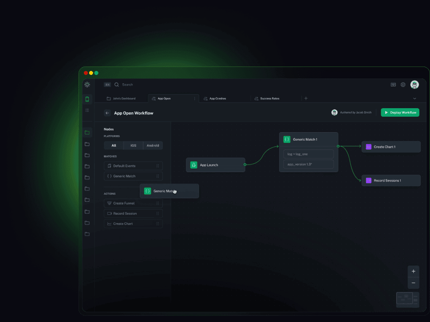Select the Create Funnel action item
The image size is (430, 322).
tap(133, 203)
